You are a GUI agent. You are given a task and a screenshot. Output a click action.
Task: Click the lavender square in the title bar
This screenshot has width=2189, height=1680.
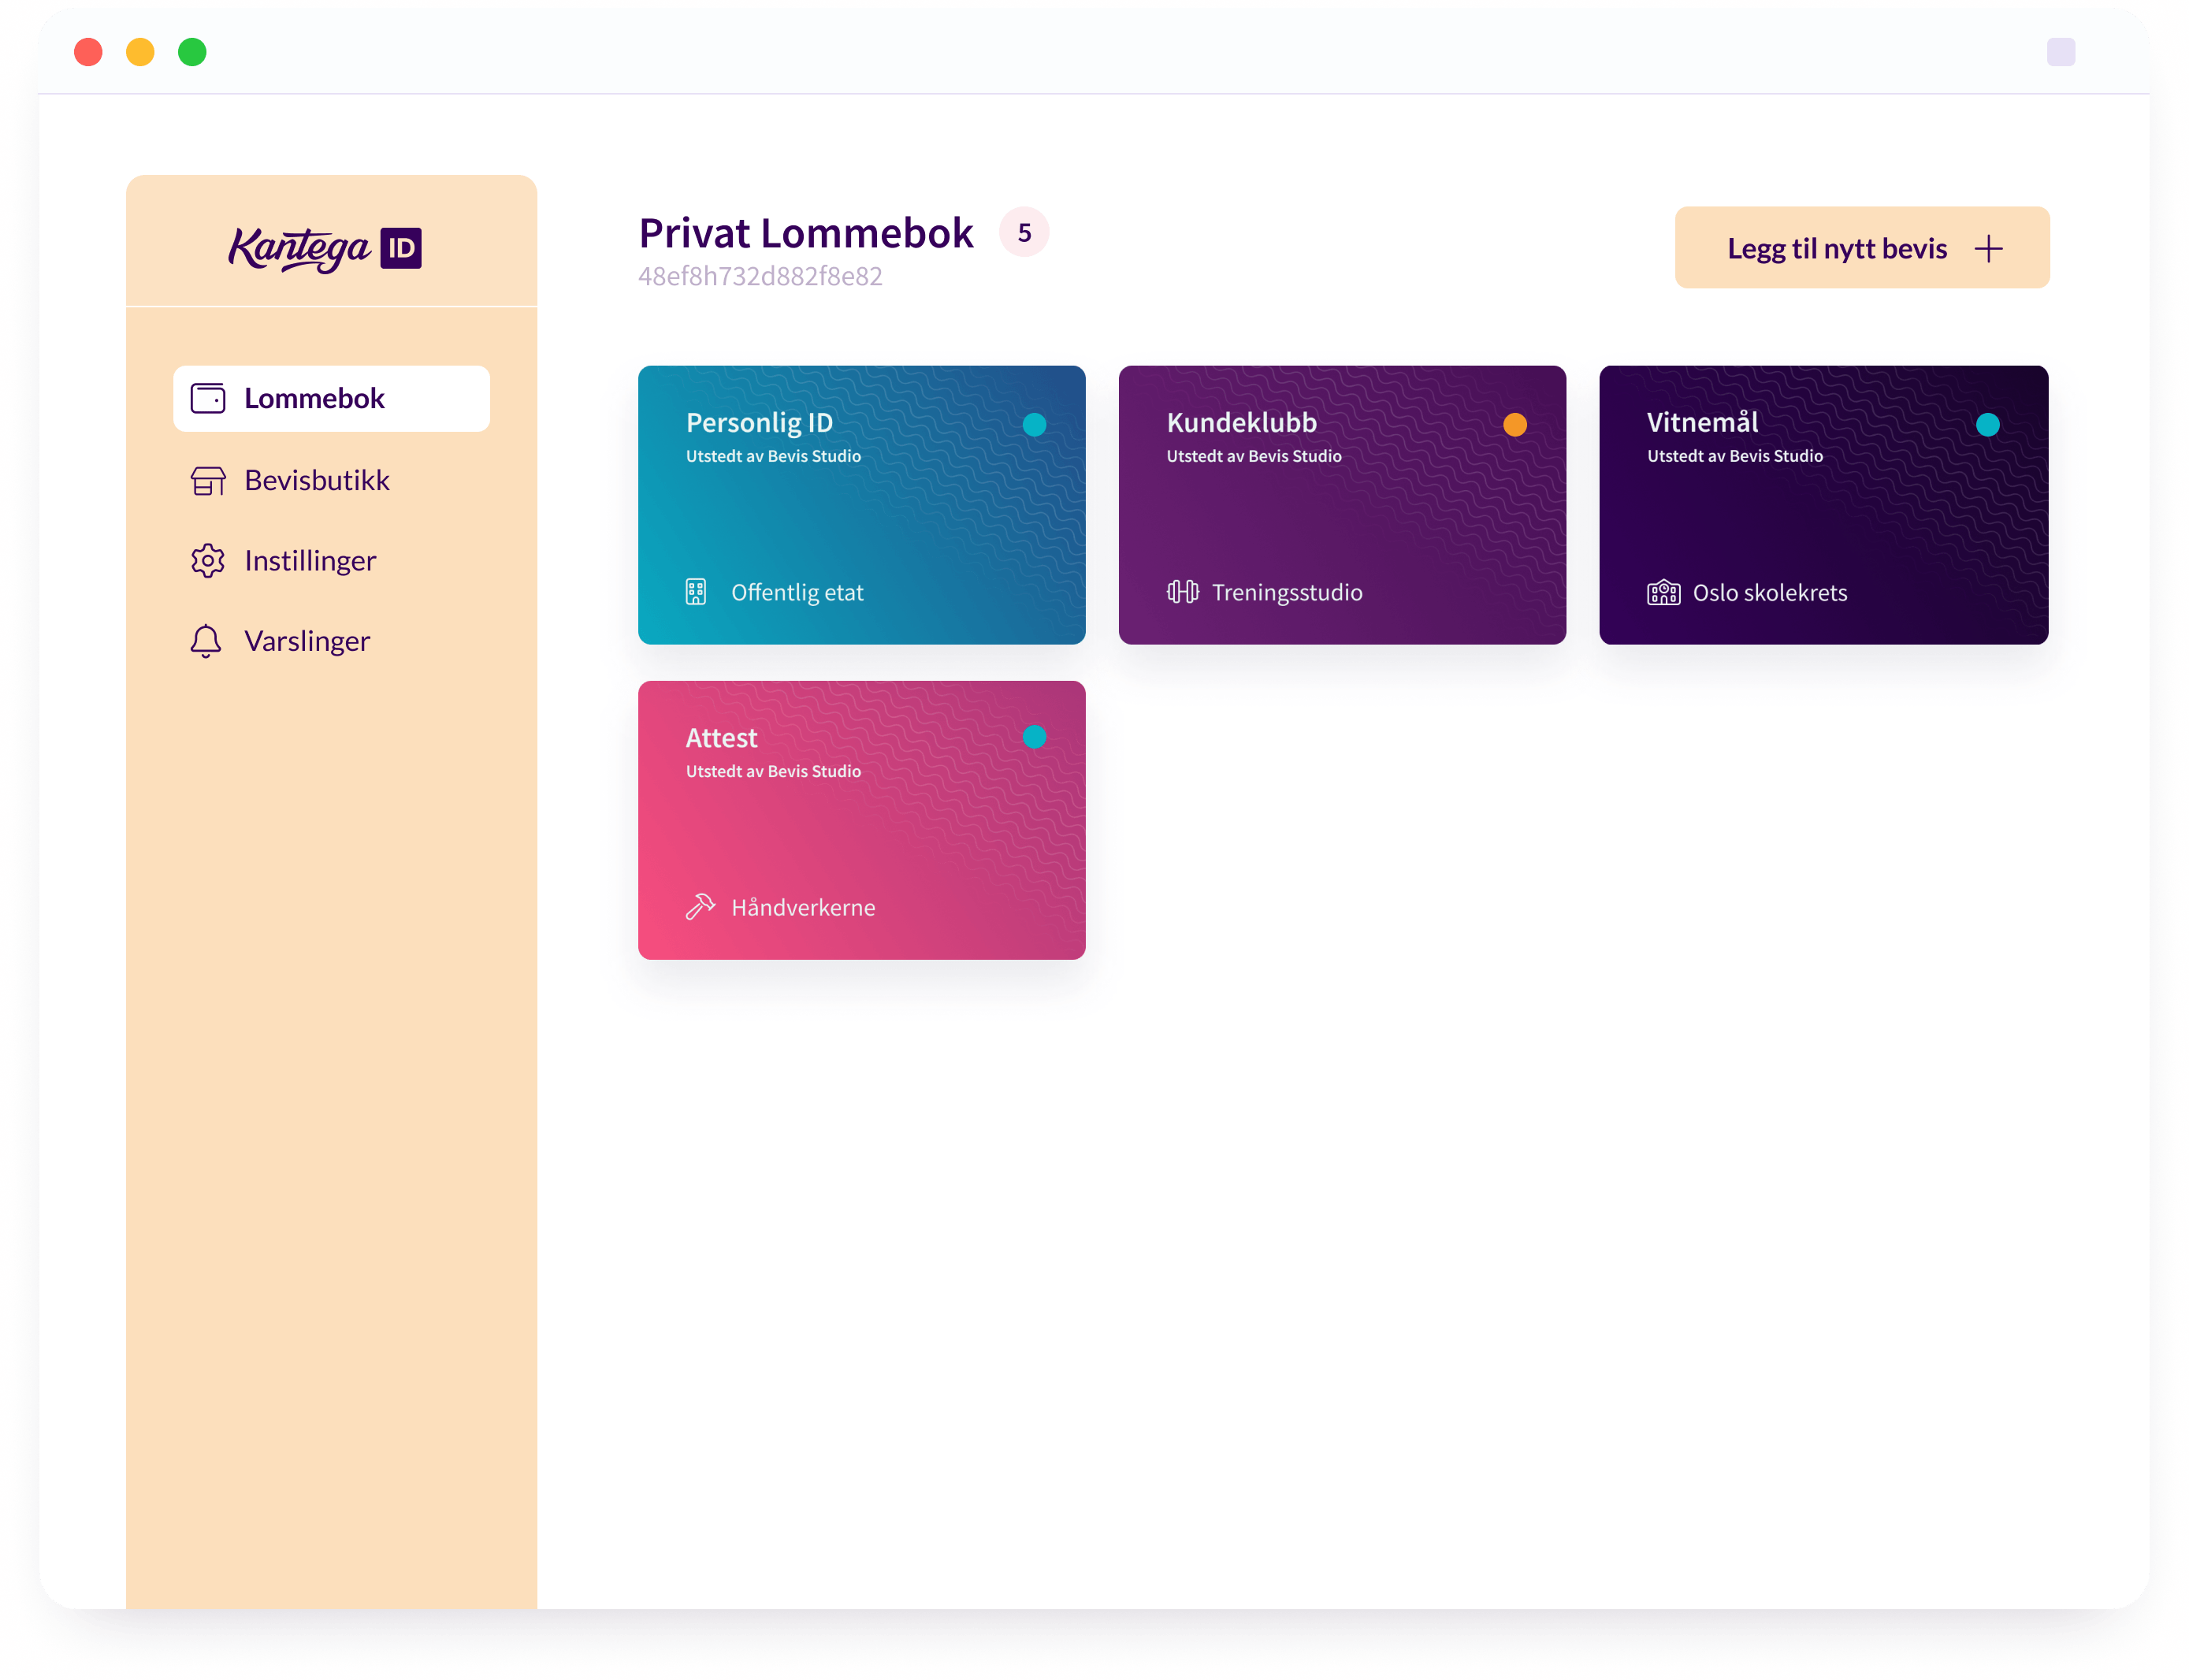tap(2060, 52)
